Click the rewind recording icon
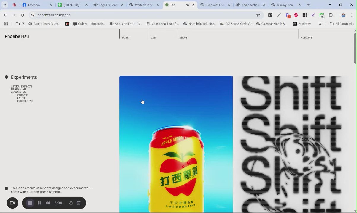This screenshot has width=357, height=213. (x=48, y=203)
